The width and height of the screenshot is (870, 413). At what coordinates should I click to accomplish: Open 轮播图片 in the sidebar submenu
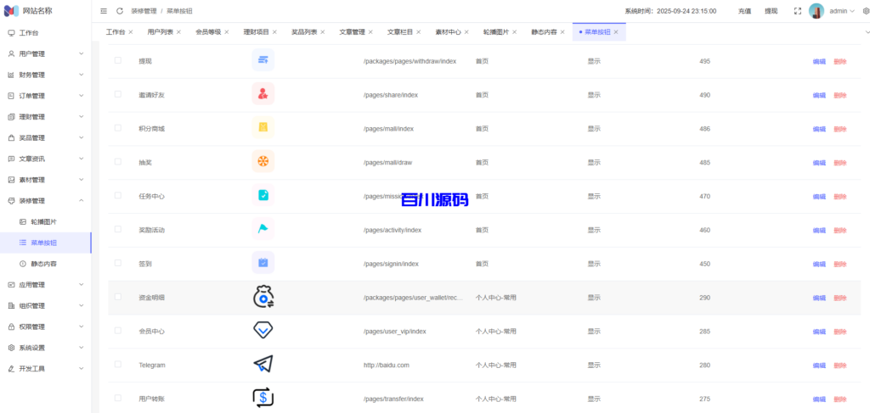43,221
